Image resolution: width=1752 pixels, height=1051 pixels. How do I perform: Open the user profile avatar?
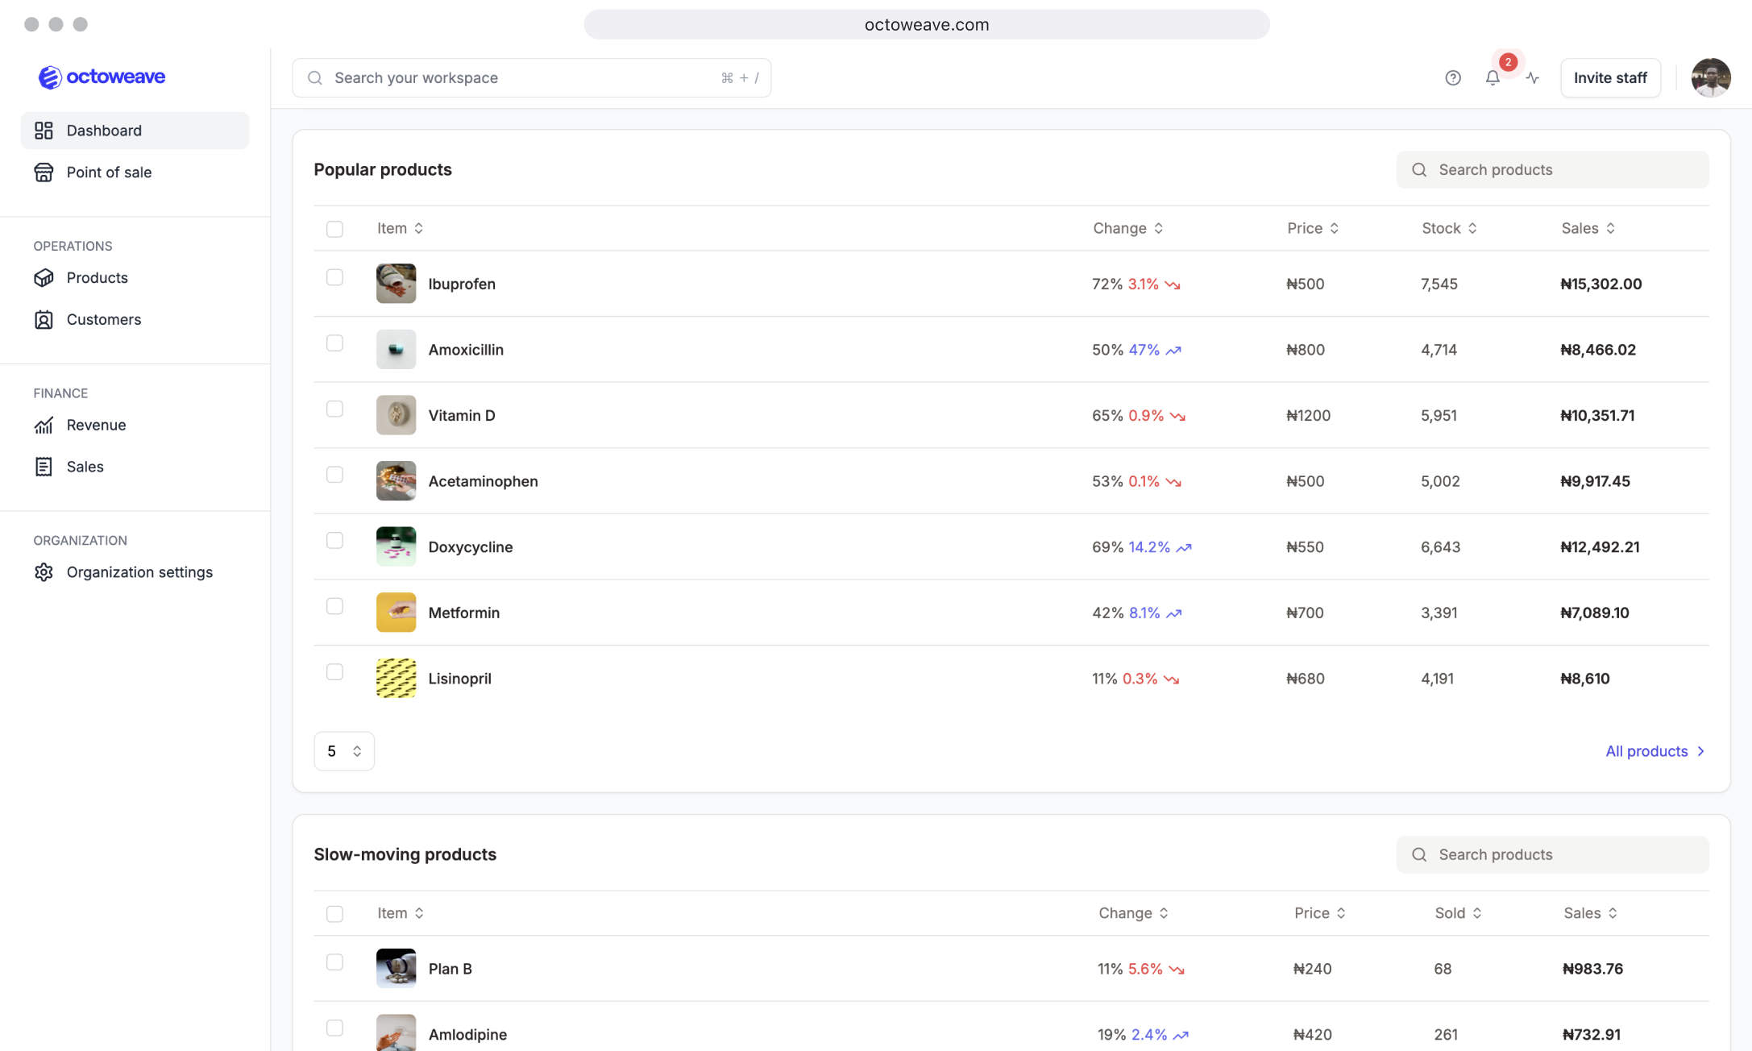tap(1710, 78)
